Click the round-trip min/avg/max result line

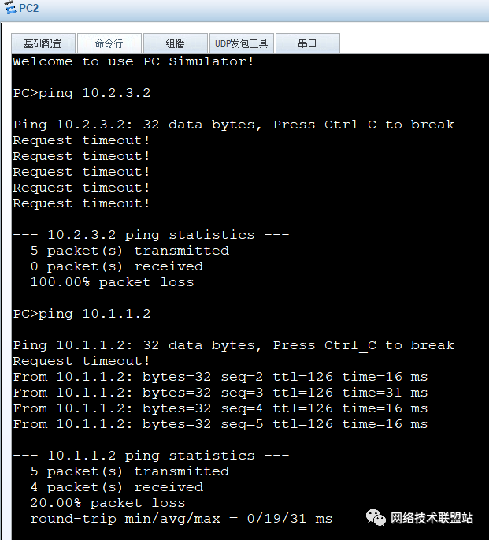[x=181, y=519]
